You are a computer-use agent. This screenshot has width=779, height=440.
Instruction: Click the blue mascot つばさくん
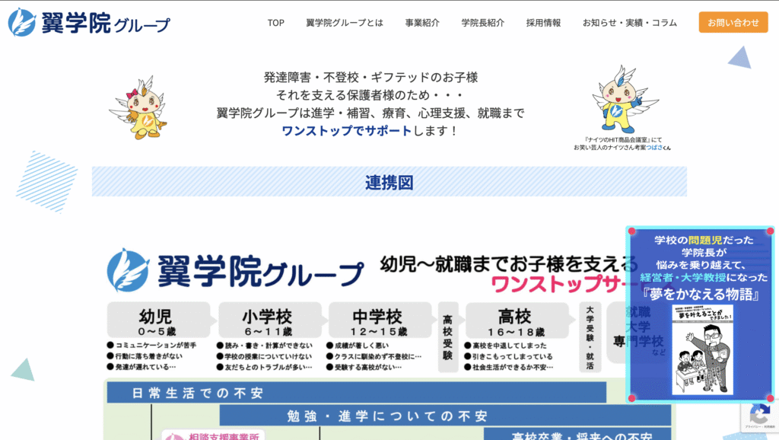616,107
